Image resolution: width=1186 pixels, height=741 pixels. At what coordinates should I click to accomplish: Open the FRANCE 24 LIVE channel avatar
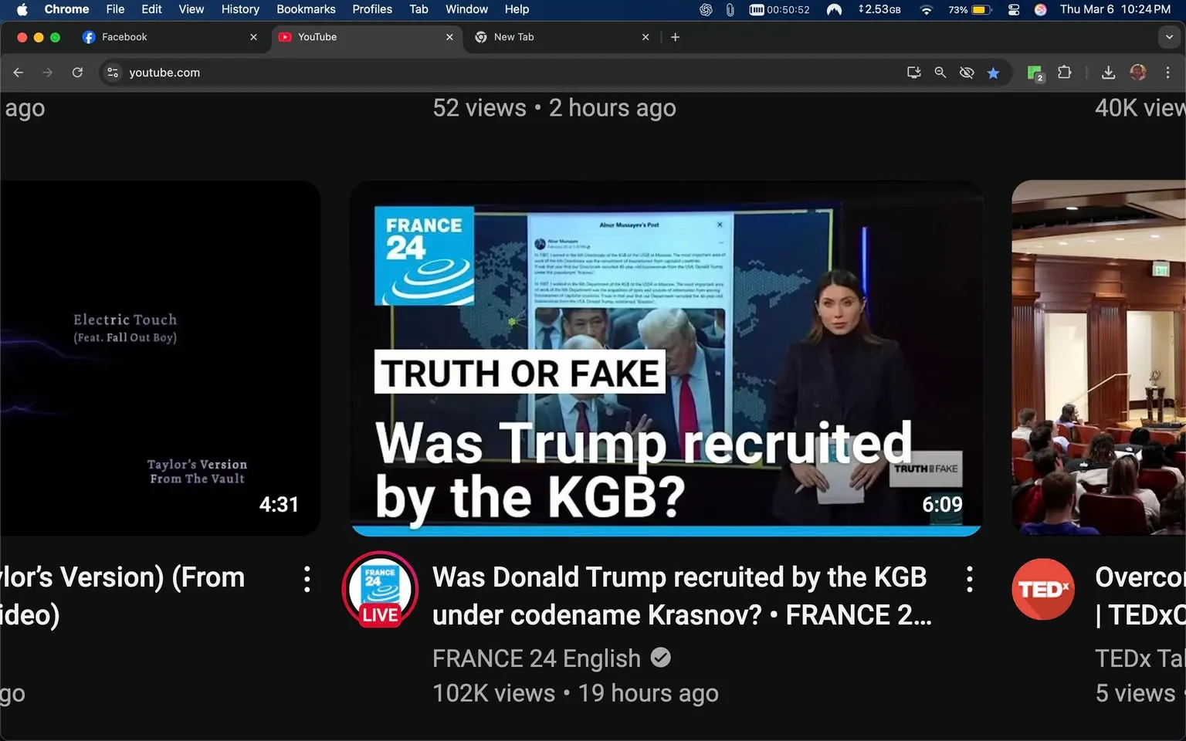click(x=380, y=589)
